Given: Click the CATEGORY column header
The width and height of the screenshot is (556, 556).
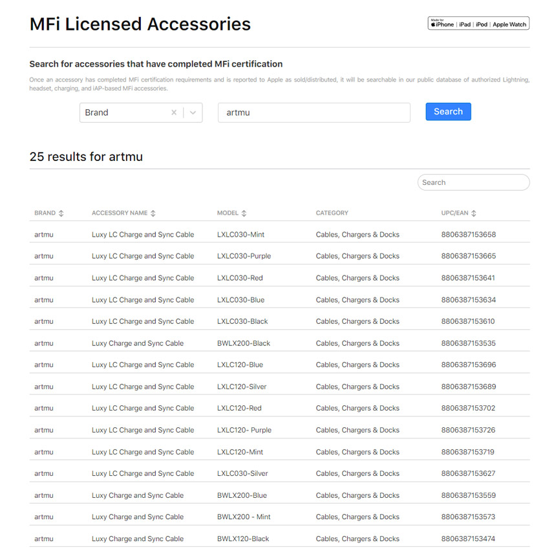Looking at the screenshot, I should 332,213.
